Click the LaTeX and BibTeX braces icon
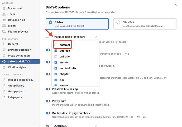The image size is (182, 127). [x=4, y=62]
